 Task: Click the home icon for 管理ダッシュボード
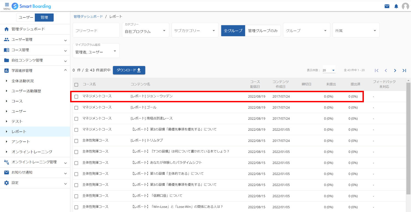tap(7, 29)
